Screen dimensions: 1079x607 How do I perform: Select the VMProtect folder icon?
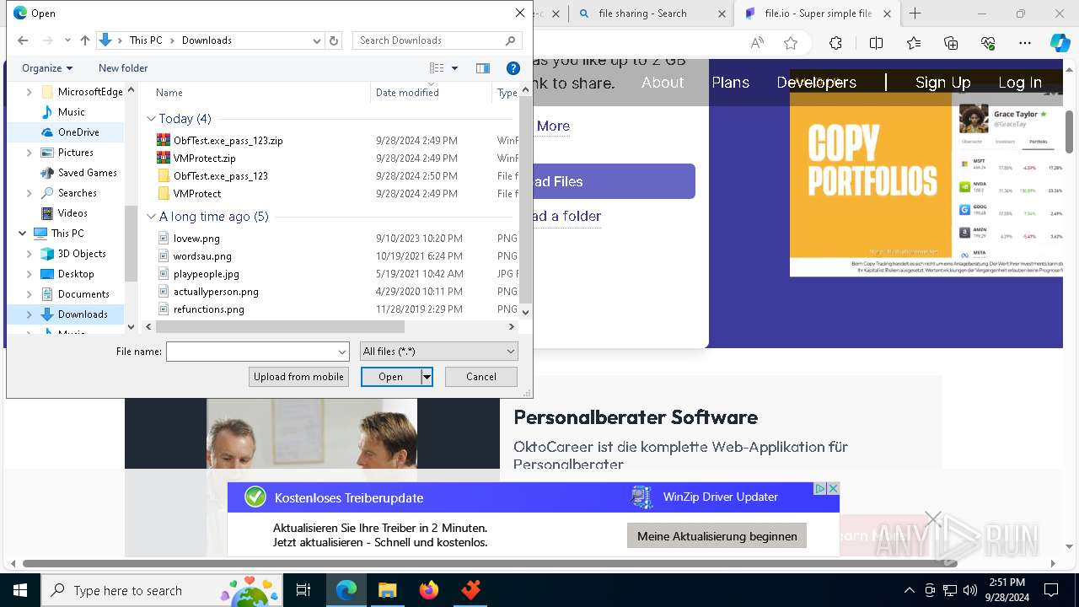pyautogui.click(x=164, y=194)
